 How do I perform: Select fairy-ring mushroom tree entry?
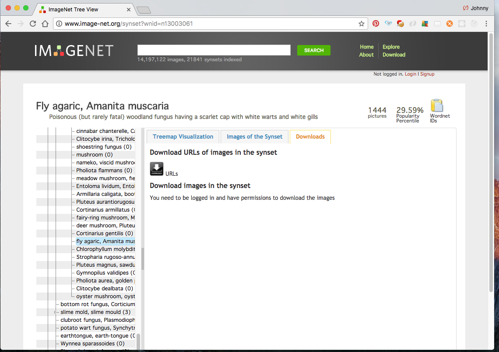[x=105, y=218]
